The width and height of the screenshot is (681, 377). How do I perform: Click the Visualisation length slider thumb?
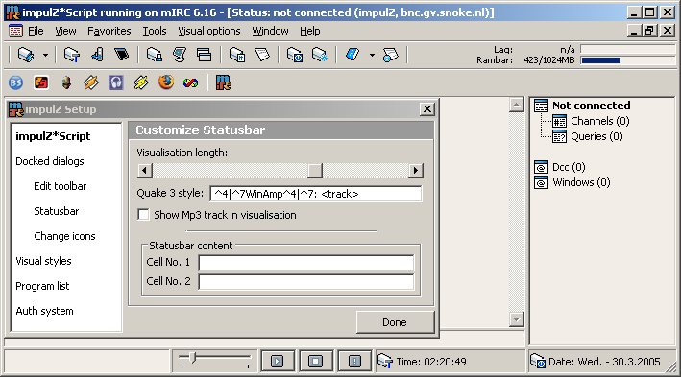tap(315, 171)
